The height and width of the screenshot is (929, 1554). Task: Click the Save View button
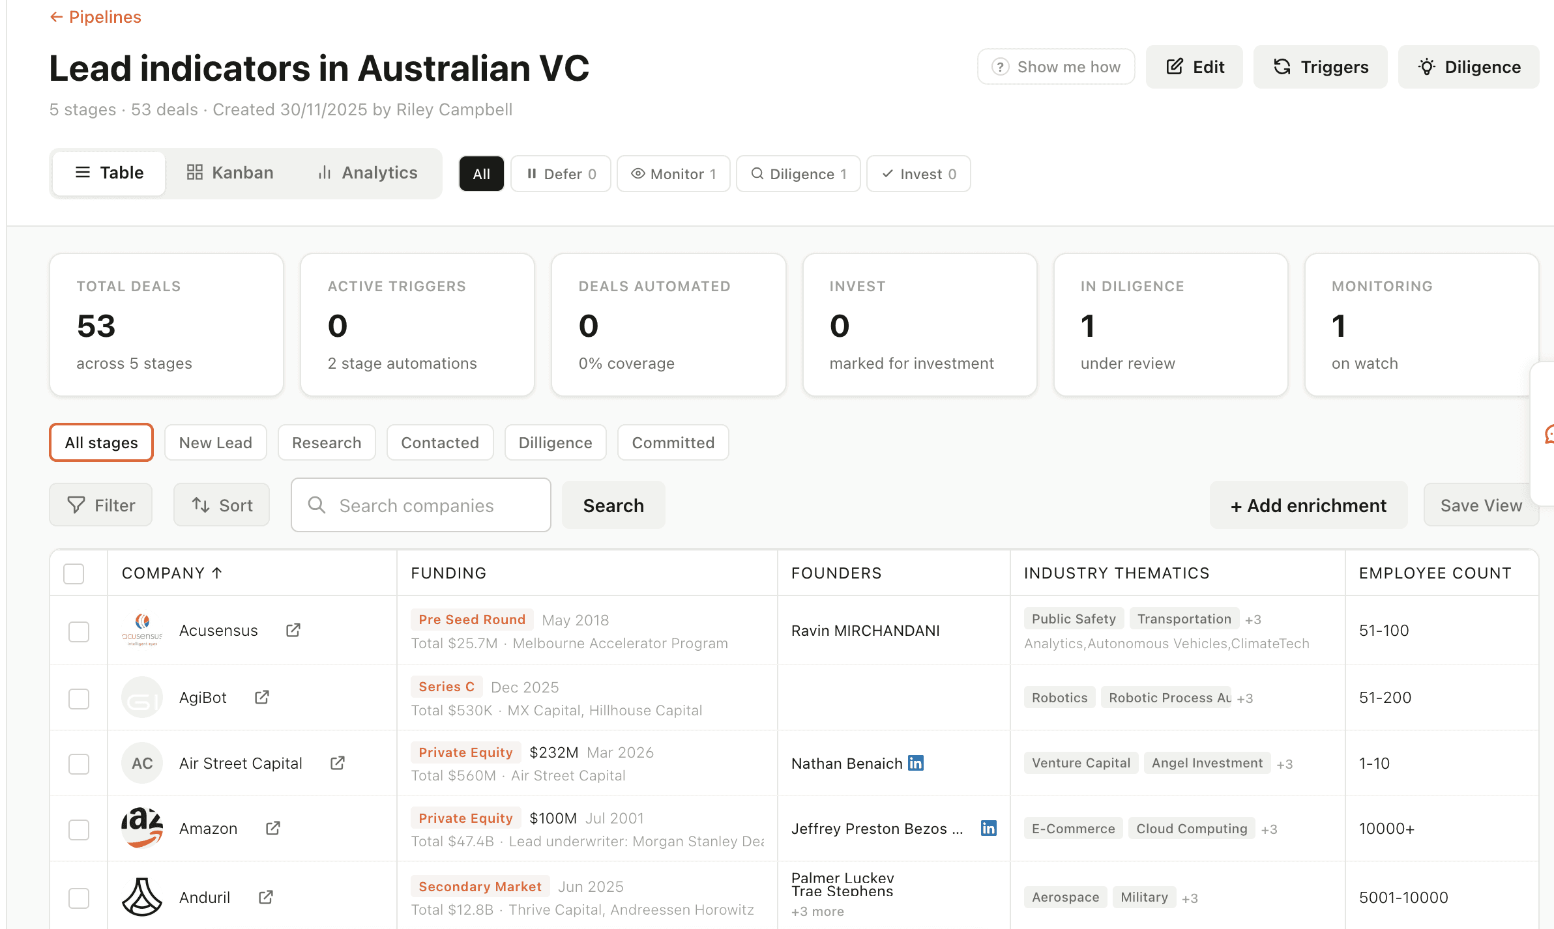pos(1481,505)
